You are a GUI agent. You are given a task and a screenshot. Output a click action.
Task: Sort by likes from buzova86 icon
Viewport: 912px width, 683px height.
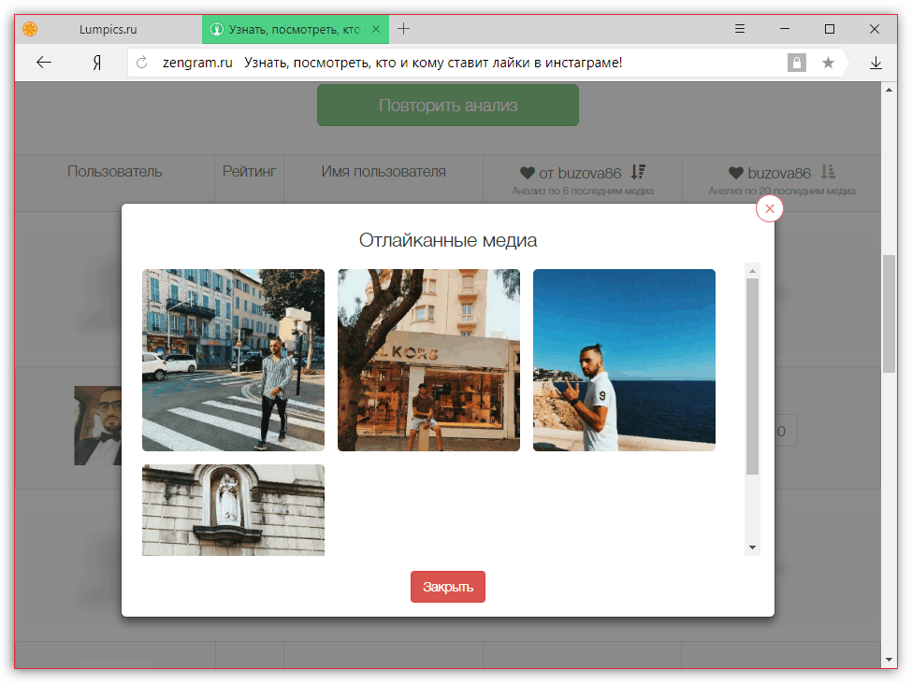point(638,171)
